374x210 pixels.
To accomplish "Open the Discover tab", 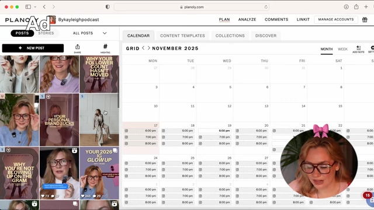I will click(266, 36).
